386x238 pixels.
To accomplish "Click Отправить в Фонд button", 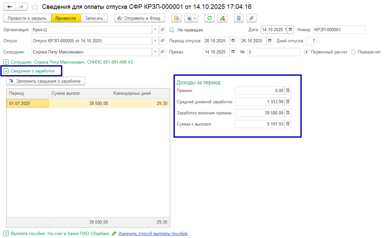I will pos(140,18).
